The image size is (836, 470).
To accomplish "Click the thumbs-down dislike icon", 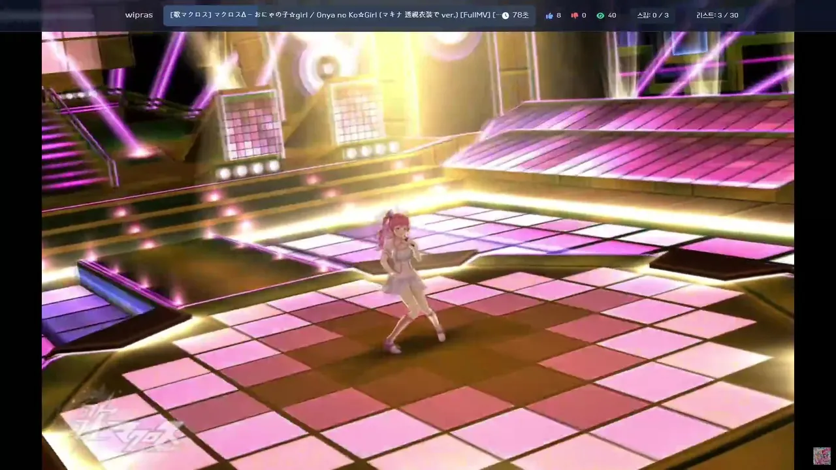I will coord(575,15).
